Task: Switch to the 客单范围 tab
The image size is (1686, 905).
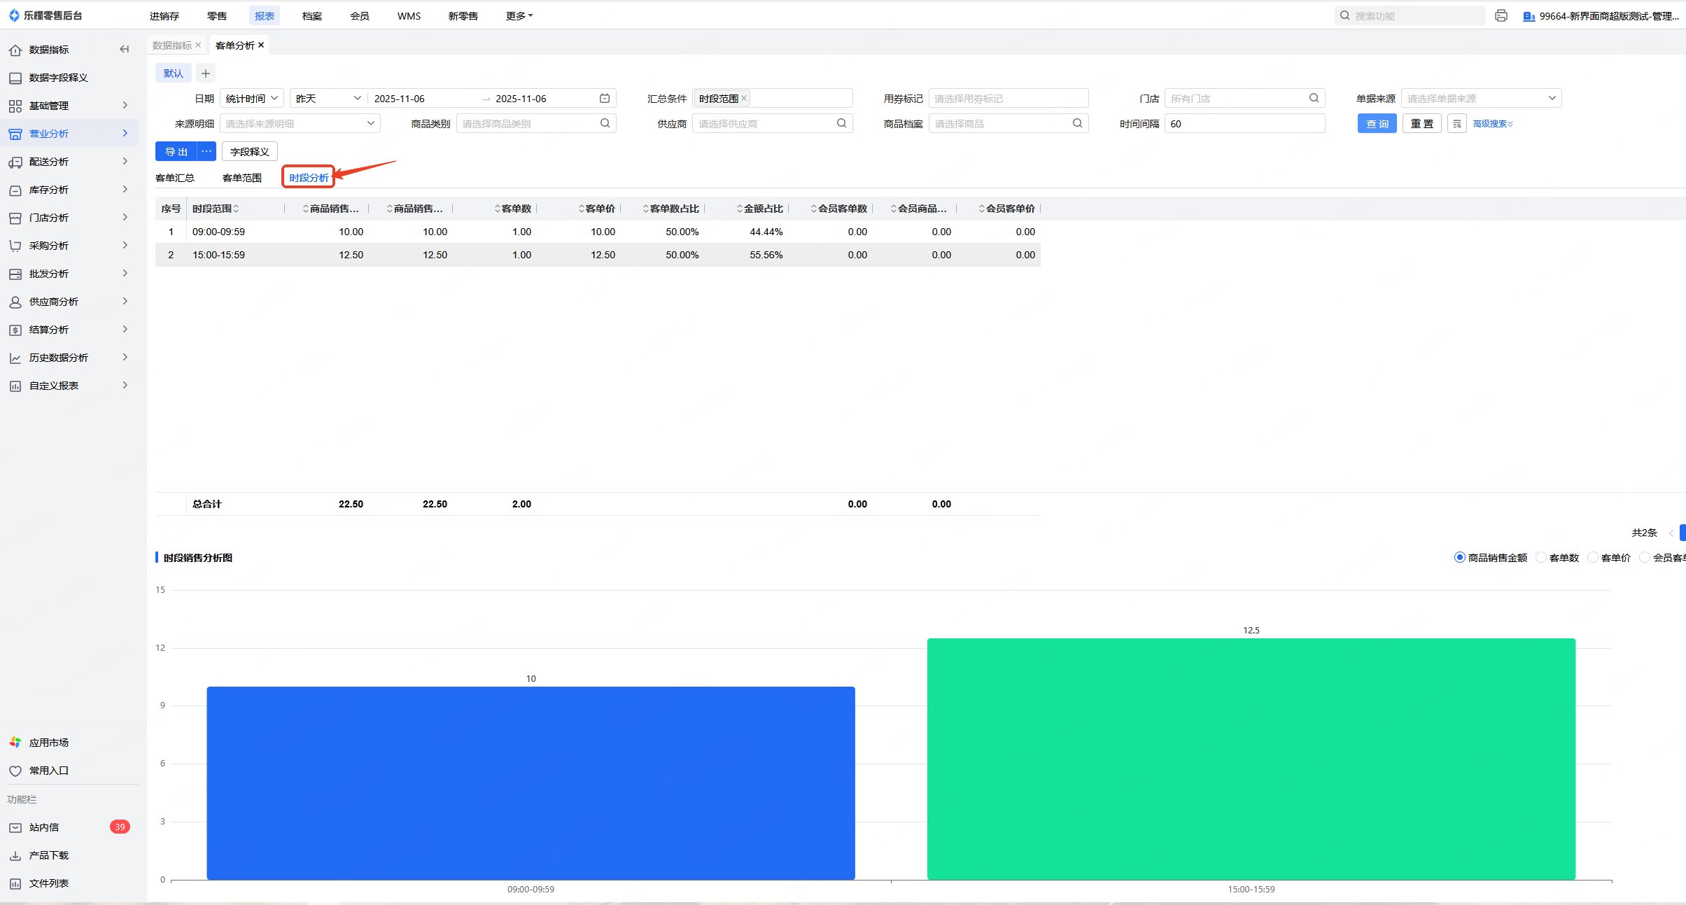Action: (x=242, y=178)
